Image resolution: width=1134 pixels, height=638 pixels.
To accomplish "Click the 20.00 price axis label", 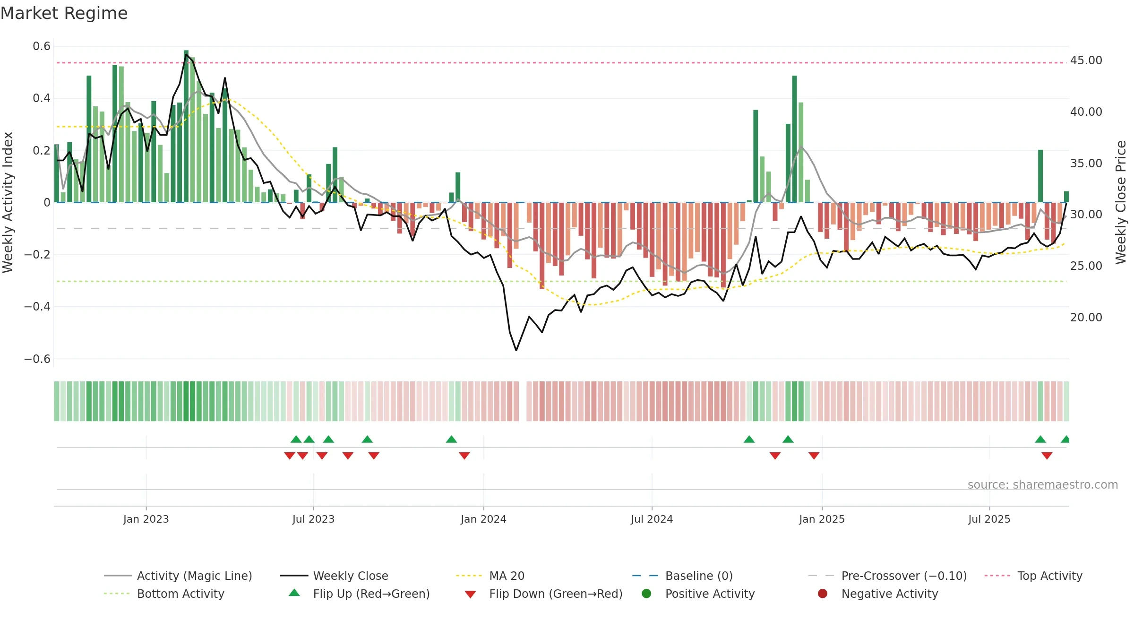I will tap(1086, 318).
